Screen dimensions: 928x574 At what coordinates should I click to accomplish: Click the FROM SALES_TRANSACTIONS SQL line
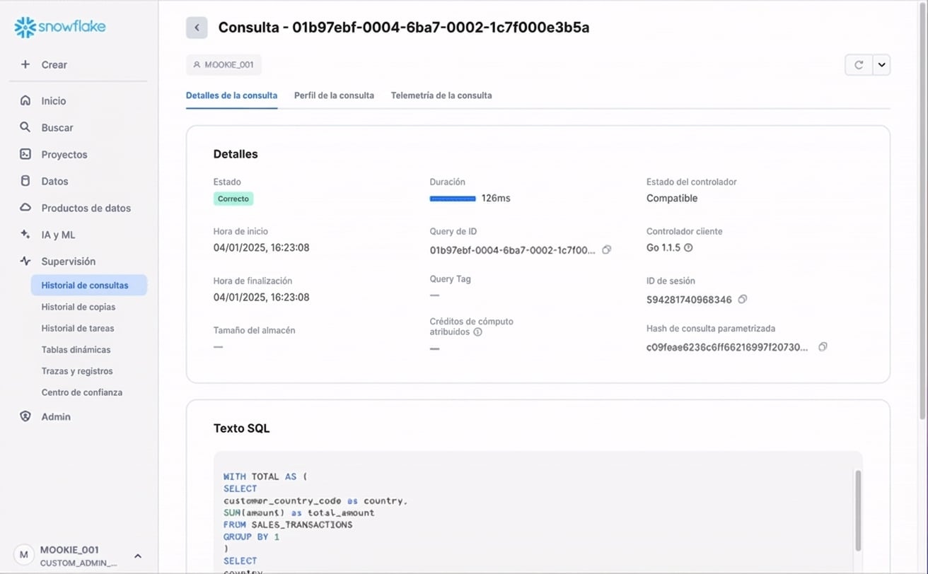[x=288, y=525]
